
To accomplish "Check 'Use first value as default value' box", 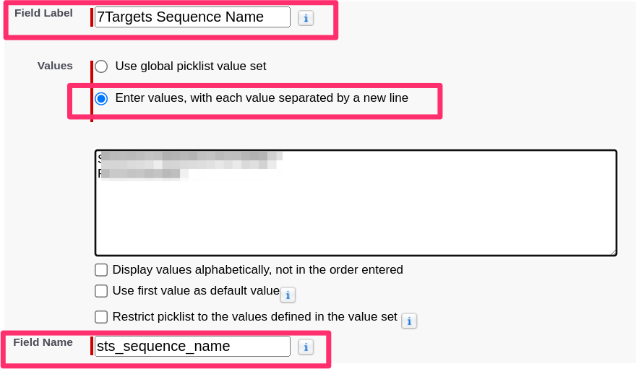I will [101, 291].
